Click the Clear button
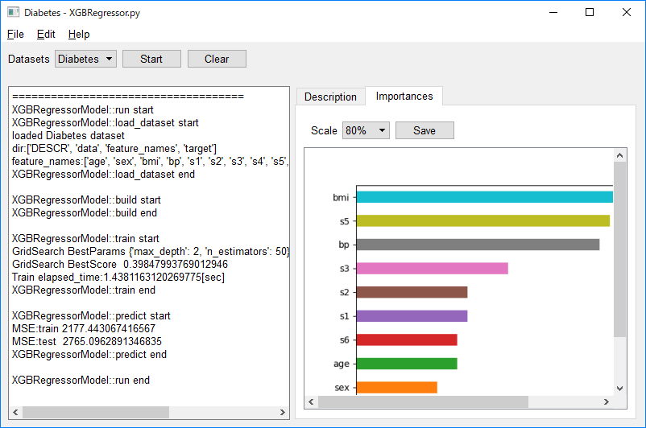Screen dimensions: 646x428 pos(217,59)
